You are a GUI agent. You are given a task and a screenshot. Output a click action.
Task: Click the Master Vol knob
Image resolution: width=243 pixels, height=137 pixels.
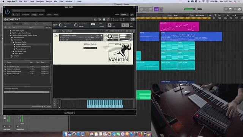point(60,25)
